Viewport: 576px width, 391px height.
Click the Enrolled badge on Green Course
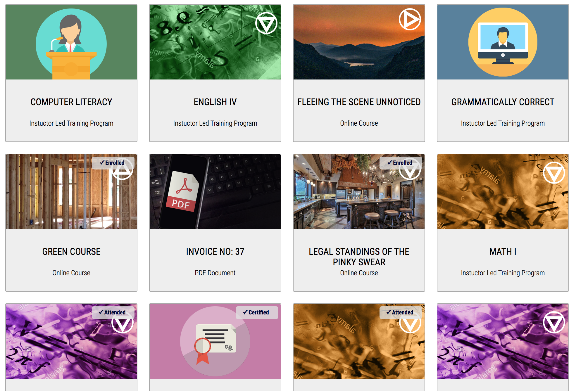click(x=113, y=163)
